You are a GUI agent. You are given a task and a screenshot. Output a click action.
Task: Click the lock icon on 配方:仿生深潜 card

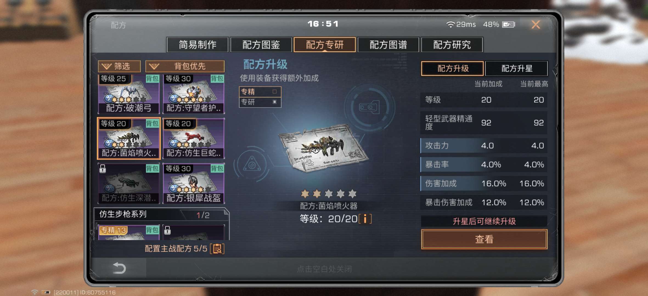(103, 169)
